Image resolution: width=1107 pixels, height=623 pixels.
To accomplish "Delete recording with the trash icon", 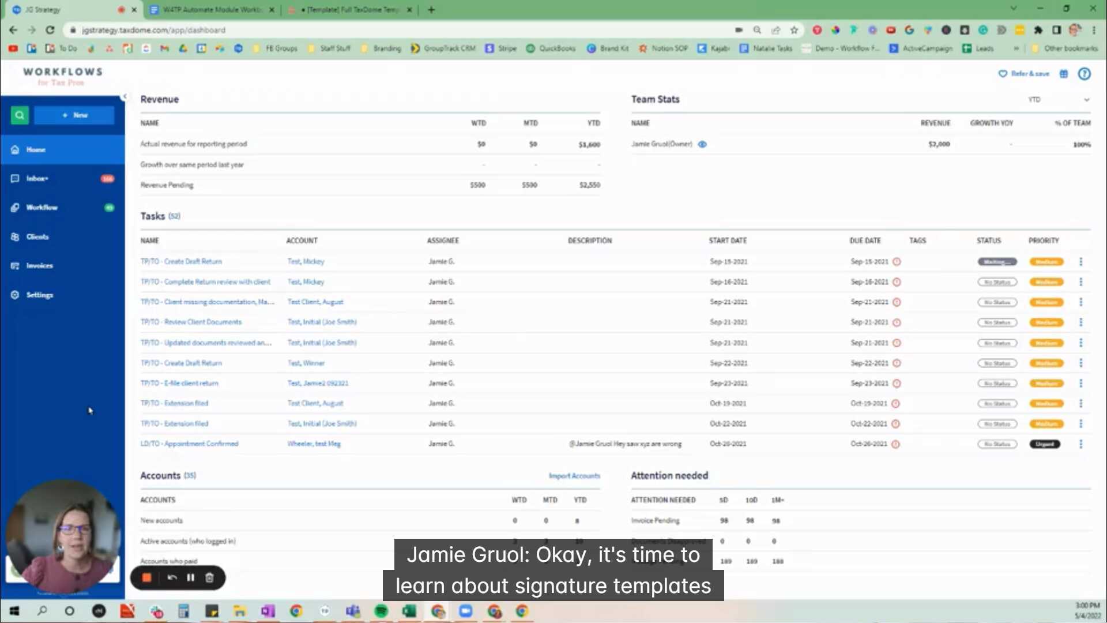I will tap(209, 578).
